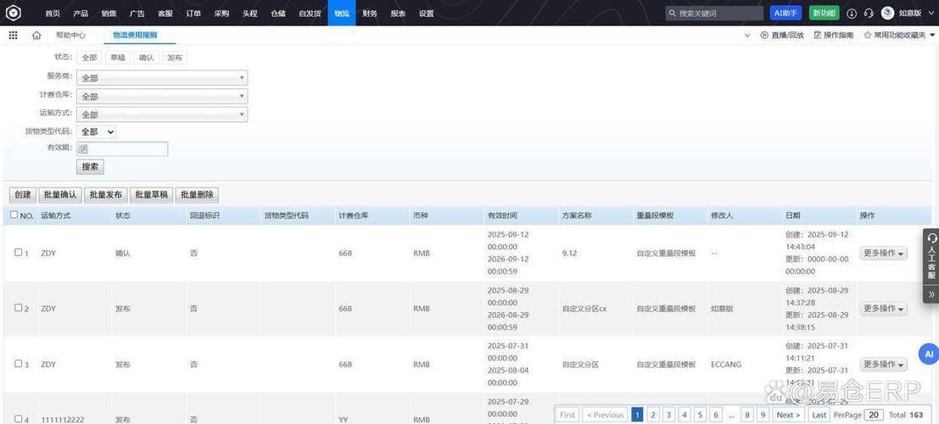Screen dimensions: 939x424
Task: Click the search magnifier icon
Action: [x=673, y=14]
